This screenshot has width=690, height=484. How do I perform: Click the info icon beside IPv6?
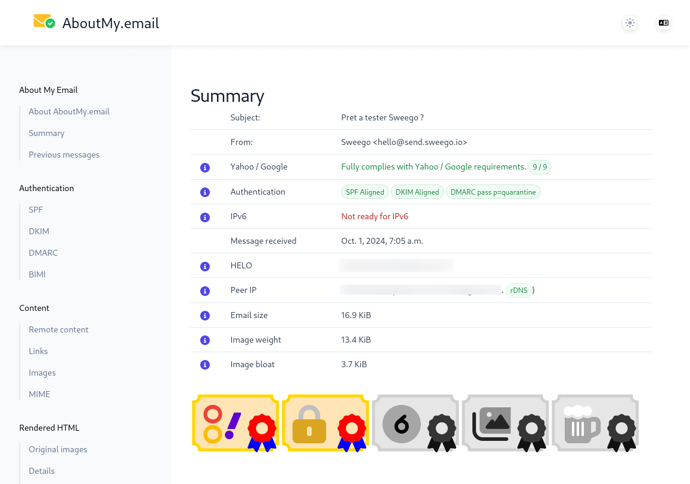pos(205,217)
